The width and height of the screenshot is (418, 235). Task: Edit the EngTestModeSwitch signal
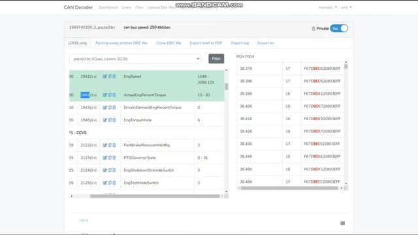click(104, 183)
